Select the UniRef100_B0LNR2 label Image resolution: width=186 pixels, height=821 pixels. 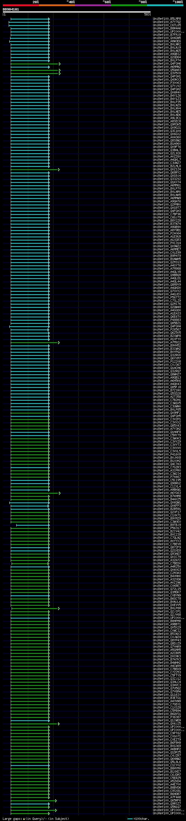click(167, 44)
